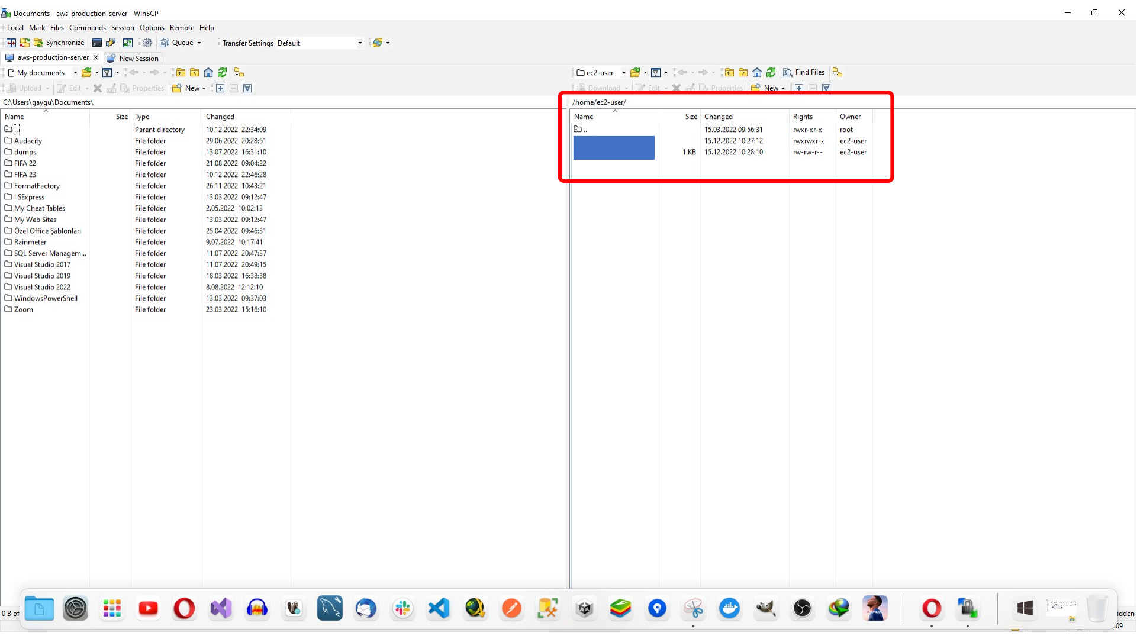The height and width of the screenshot is (639, 1137).
Task: Open Docker icon in the dock
Action: point(729,608)
